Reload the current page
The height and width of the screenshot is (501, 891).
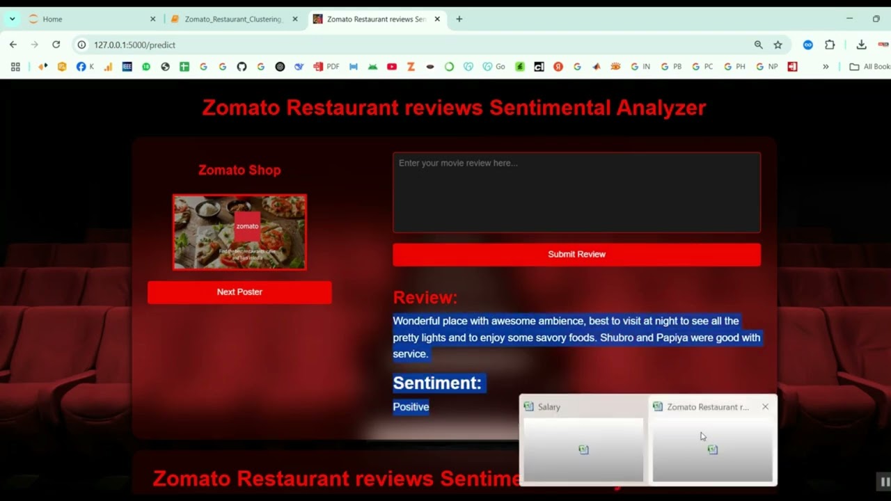click(x=56, y=45)
